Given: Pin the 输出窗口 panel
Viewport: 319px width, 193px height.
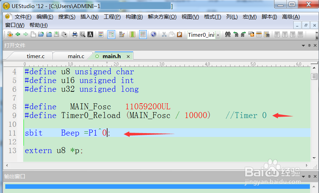Looking at the screenshot, I should tap(309, 177).
